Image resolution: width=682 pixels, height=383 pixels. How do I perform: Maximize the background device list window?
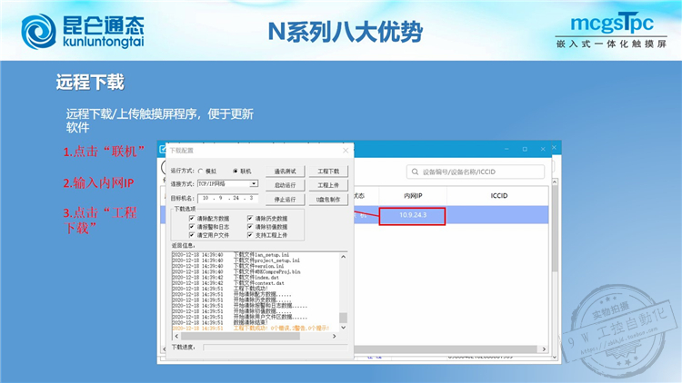pos(523,150)
